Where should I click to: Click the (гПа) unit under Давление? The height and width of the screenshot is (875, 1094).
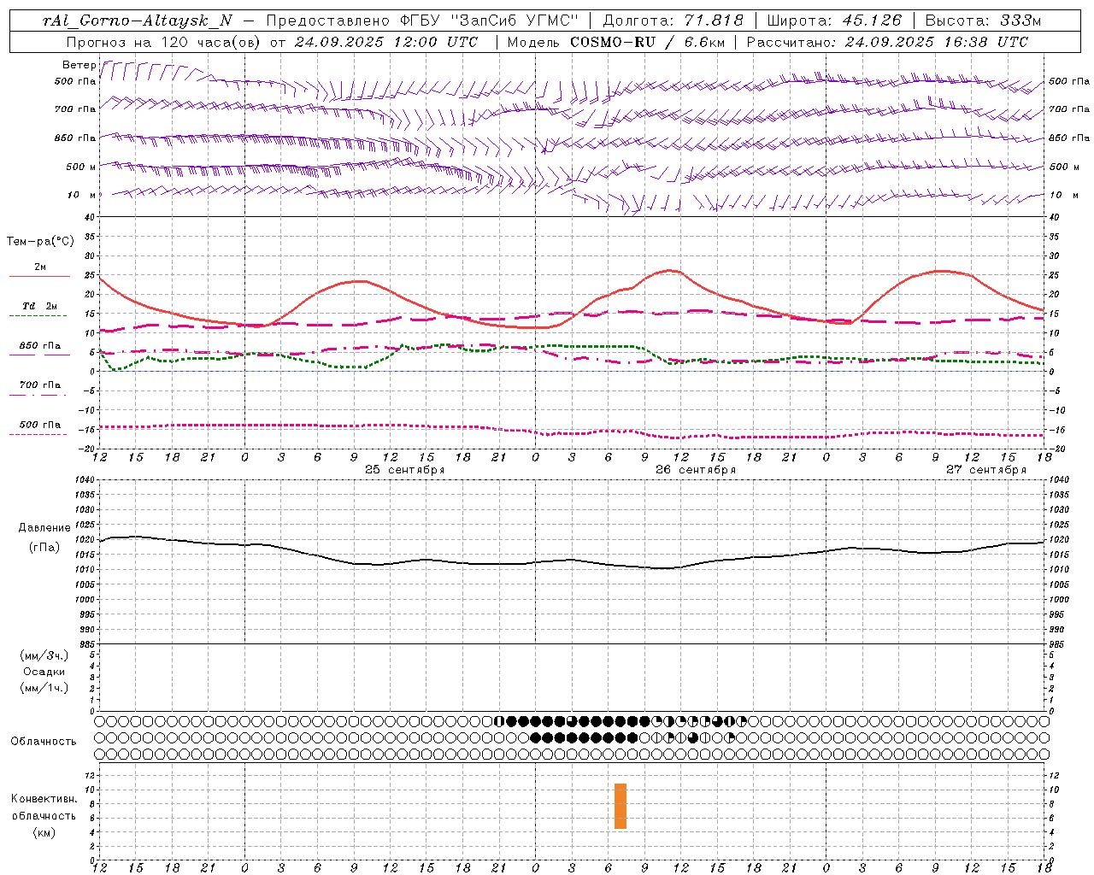coord(44,548)
